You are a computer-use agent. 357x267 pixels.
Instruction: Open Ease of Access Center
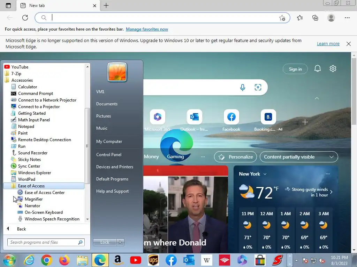tap(44, 192)
